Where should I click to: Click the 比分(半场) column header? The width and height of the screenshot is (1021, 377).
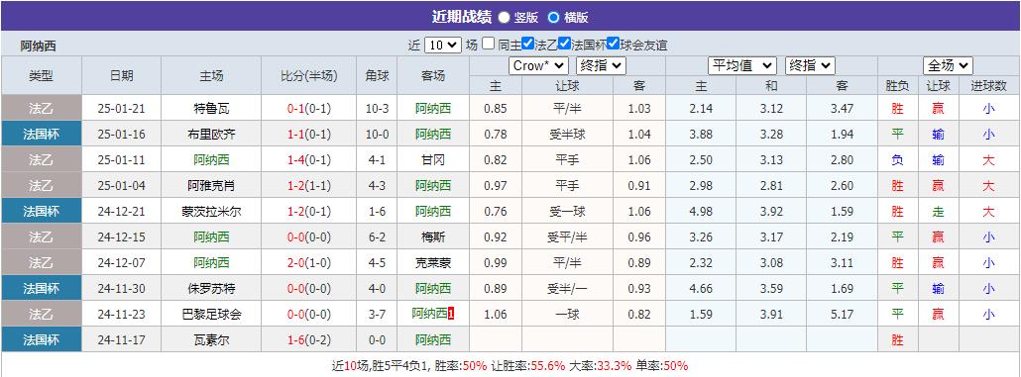tap(309, 75)
